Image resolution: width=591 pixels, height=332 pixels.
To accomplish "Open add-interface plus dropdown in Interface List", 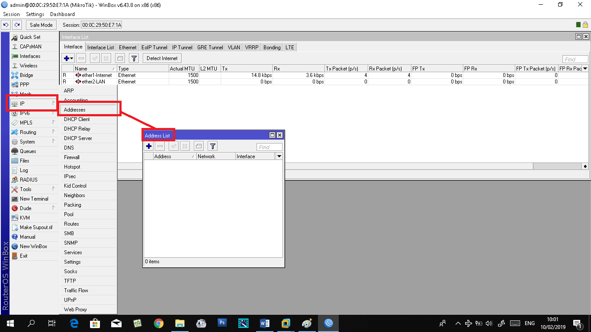I will (x=68, y=58).
